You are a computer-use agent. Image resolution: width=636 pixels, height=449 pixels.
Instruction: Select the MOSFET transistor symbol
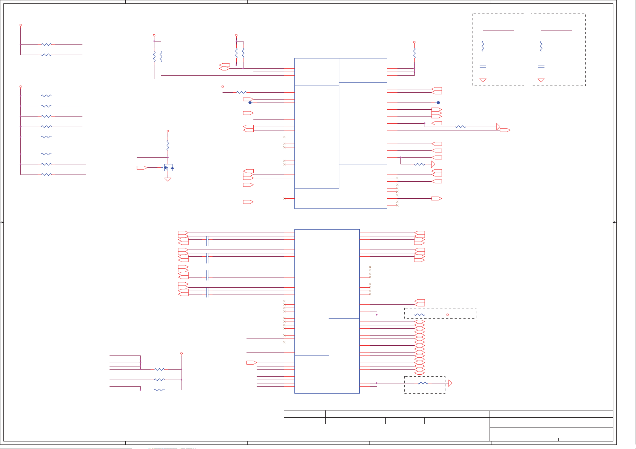[x=168, y=168]
